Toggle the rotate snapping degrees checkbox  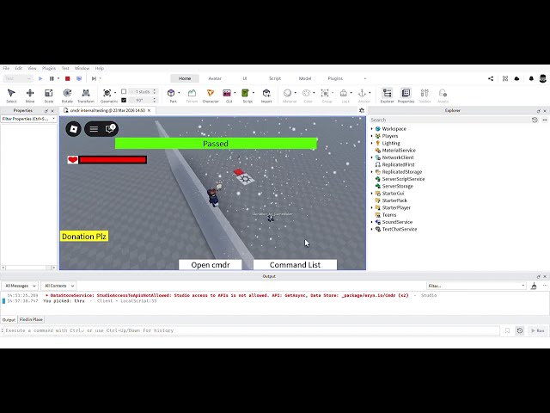[x=124, y=100]
